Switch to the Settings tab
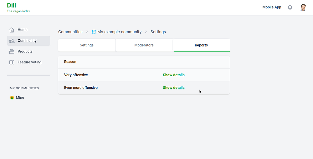This screenshot has height=159, width=313. (87, 45)
